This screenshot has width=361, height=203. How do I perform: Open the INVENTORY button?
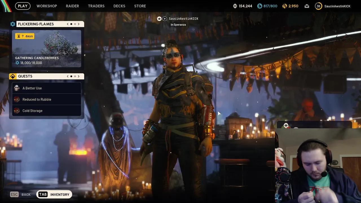point(54,194)
